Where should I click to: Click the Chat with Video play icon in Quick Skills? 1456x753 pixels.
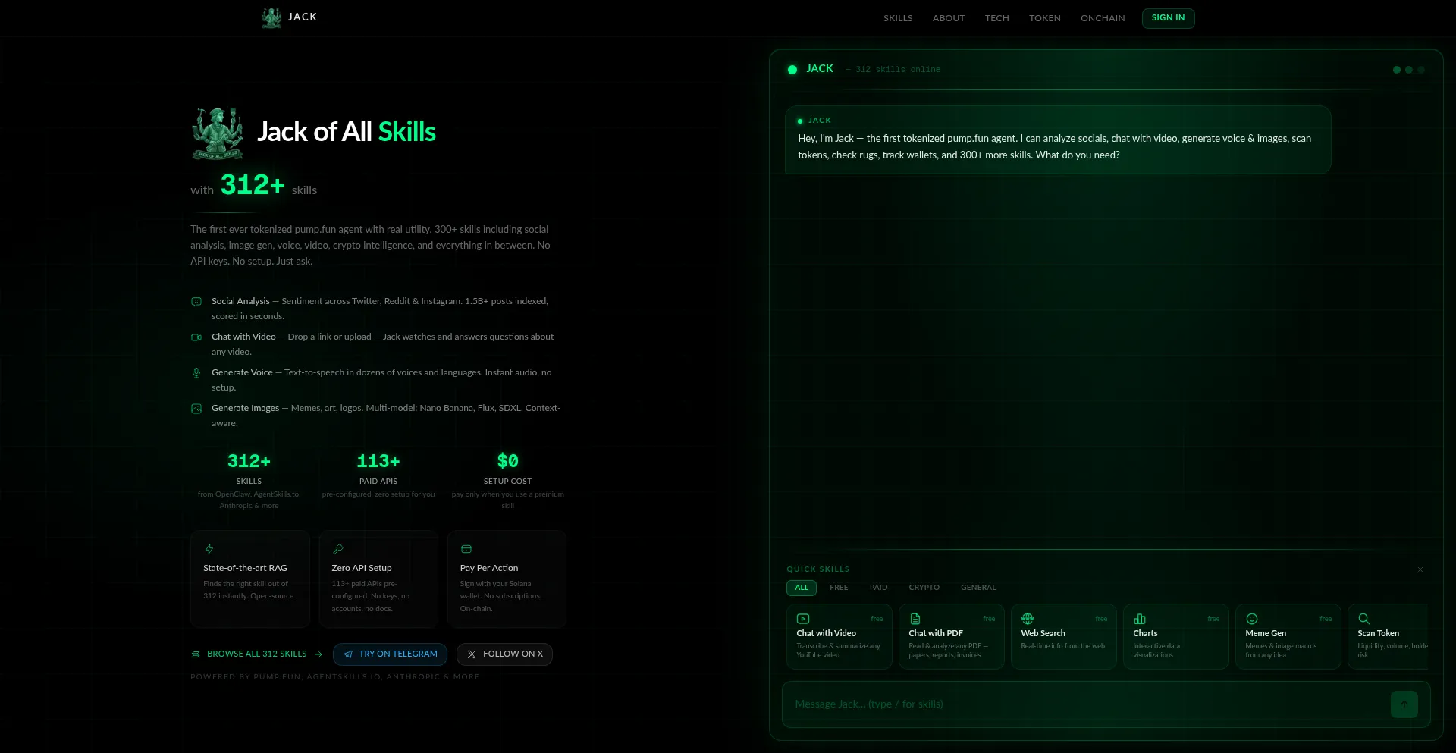pos(803,619)
